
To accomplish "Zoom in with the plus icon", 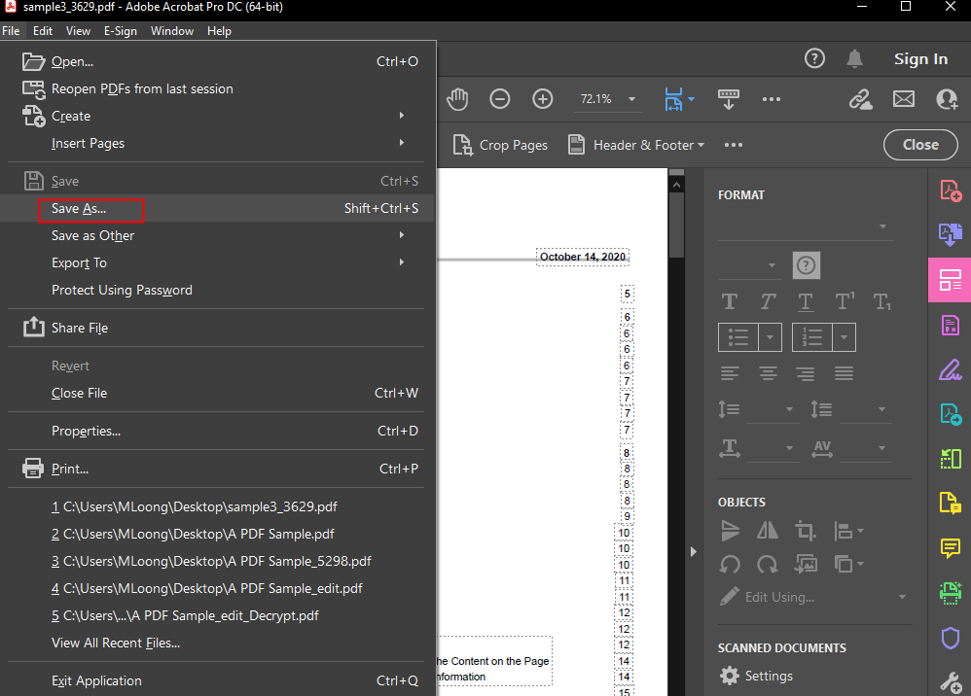I will point(543,99).
